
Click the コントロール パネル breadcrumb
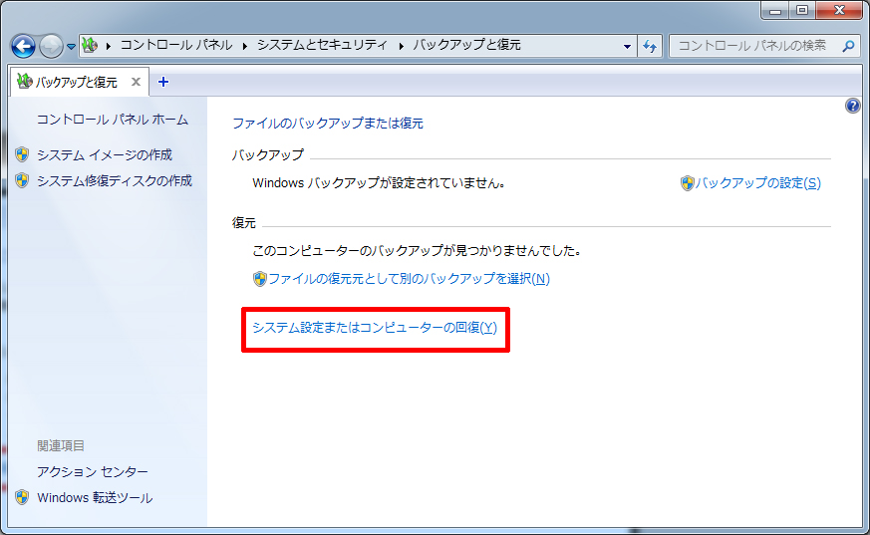click(x=175, y=45)
